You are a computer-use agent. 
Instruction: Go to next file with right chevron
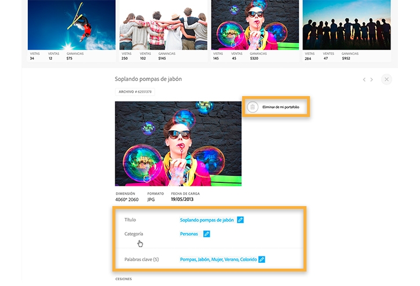click(x=371, y=79)
